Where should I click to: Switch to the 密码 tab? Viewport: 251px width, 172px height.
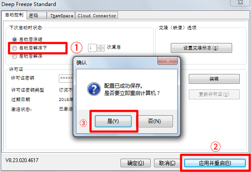pyautogui.click(x=37, y=15)
